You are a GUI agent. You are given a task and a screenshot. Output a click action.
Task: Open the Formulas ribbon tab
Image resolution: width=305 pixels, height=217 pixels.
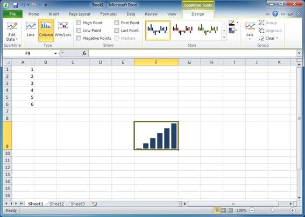109,14
